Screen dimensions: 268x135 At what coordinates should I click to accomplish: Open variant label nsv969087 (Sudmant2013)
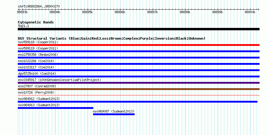pyautogui.click(x=114, y=111)
